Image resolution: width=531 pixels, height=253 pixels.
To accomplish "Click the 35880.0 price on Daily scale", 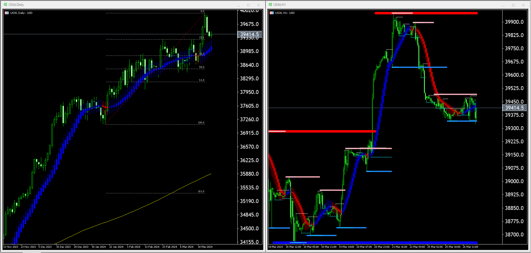I will (249, 174).
